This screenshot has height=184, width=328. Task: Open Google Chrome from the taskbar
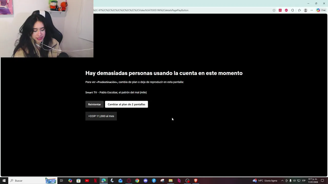tap(137, 181)
